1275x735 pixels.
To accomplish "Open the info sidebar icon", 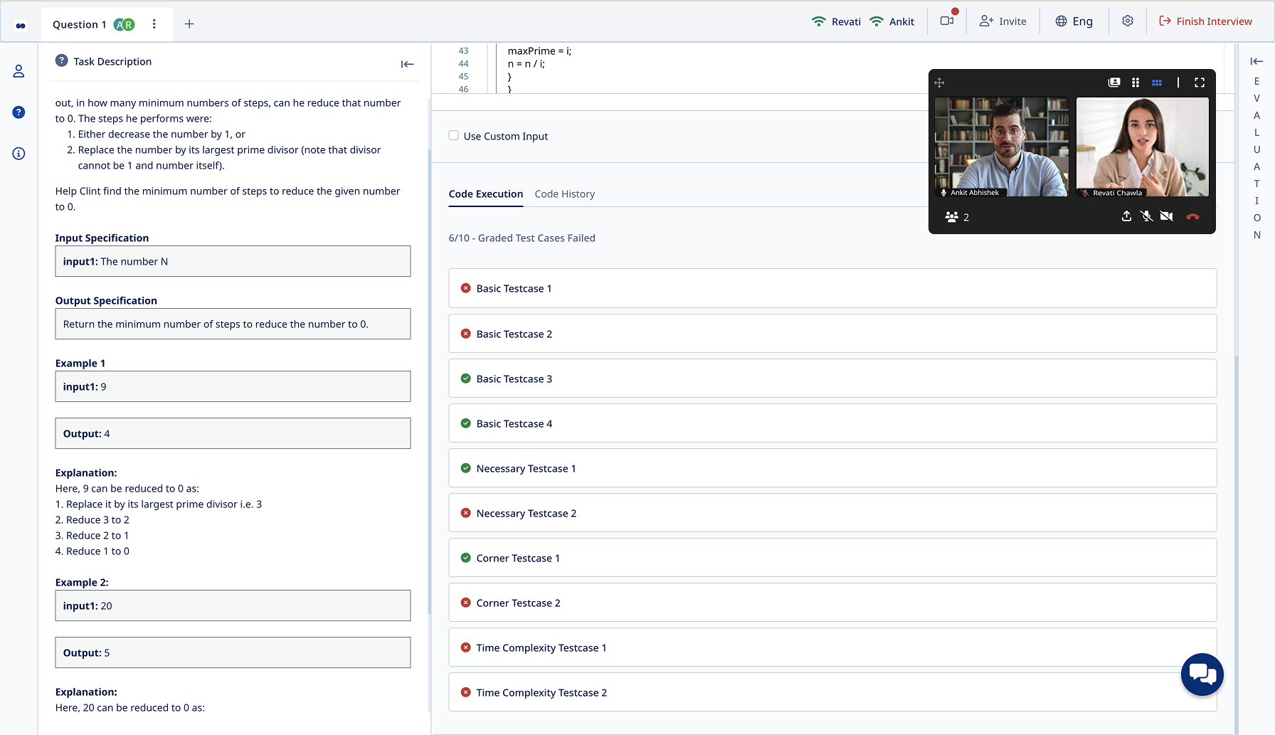I will [18, 154].
